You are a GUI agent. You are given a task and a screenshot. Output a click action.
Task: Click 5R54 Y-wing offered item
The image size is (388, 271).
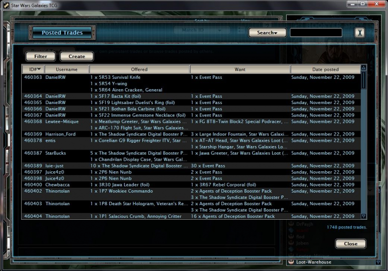[x=109, y=84]
